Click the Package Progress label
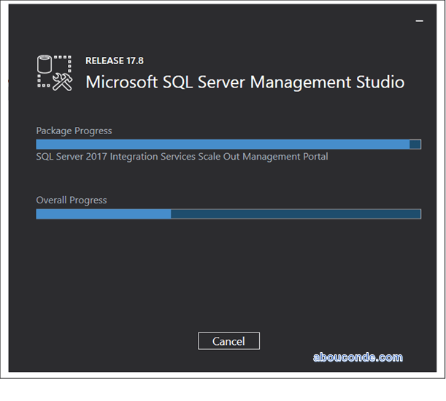446x401 pixels. pyautogui.click(x=74, y=131)
